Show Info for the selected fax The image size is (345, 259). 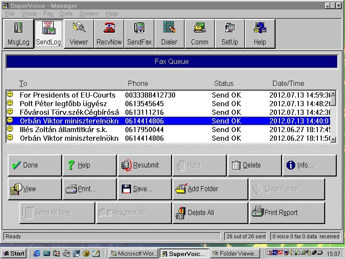point(309,165)
